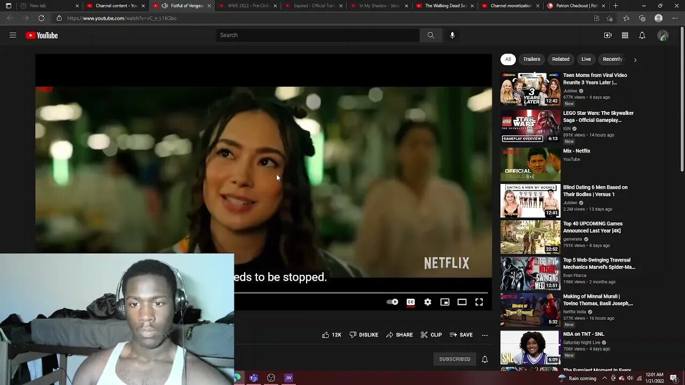This screenshot has height=385, width=685.
Task: Open Microsoft Teams from the taskbar
Action: pos(254,378)
